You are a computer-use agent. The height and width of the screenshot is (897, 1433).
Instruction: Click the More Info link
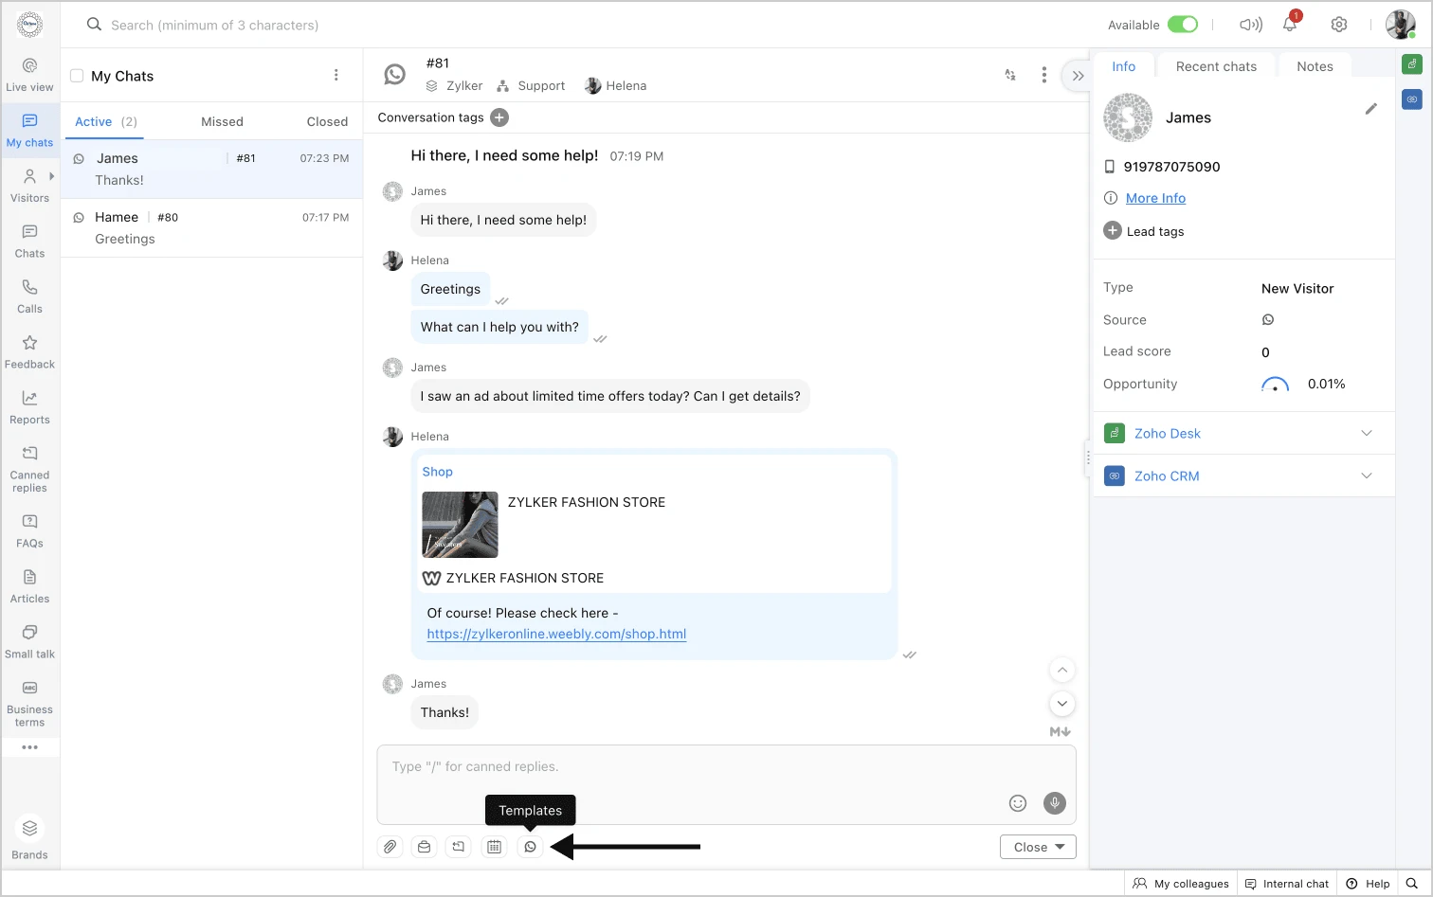1155,198
